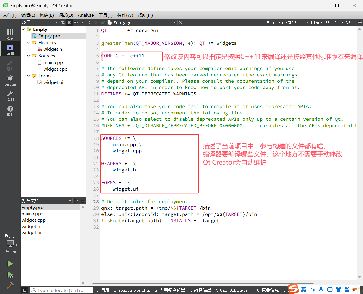Collapse the Headers folder
The width and height of the screenshot is (363, 294).
click(x=29, y=42)
